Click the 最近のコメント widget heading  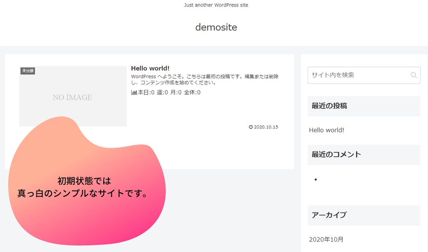364,154
